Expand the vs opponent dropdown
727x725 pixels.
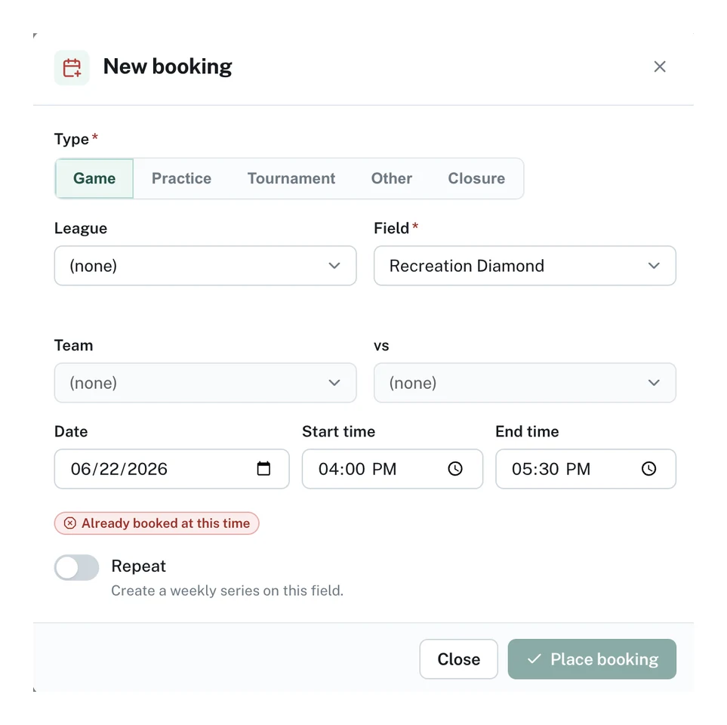point(525,383)
